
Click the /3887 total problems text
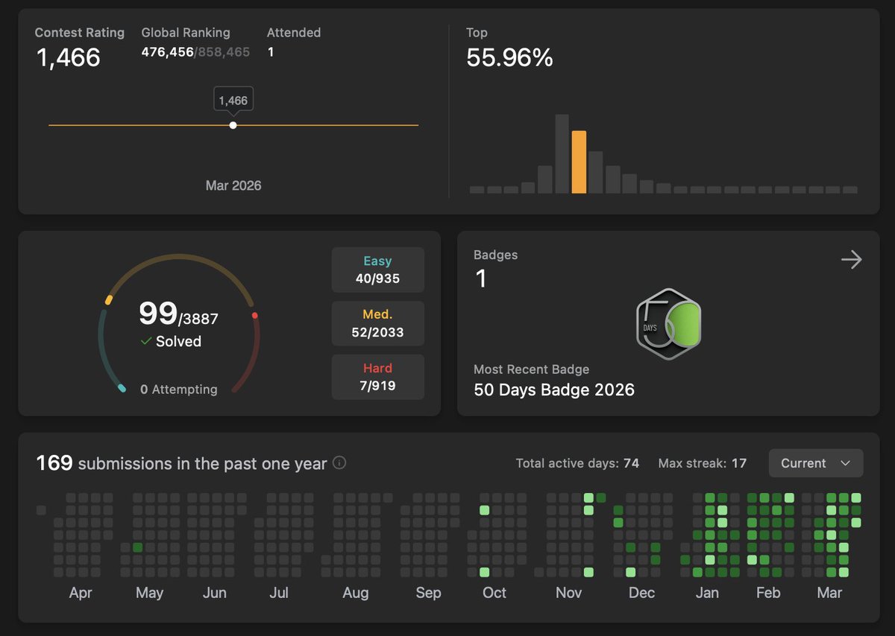coord(198,319)
